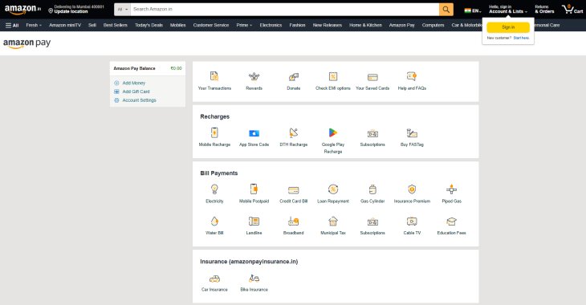
Task: Click the Donate icon
Action: click(293, 76)
